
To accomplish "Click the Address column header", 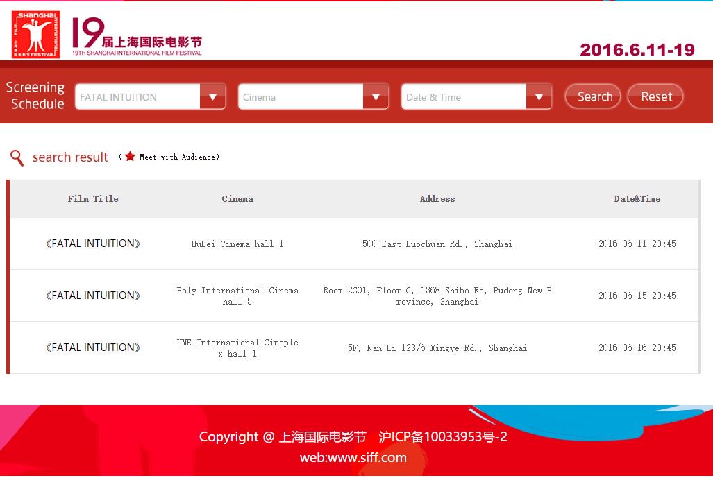I will (437, 198).
